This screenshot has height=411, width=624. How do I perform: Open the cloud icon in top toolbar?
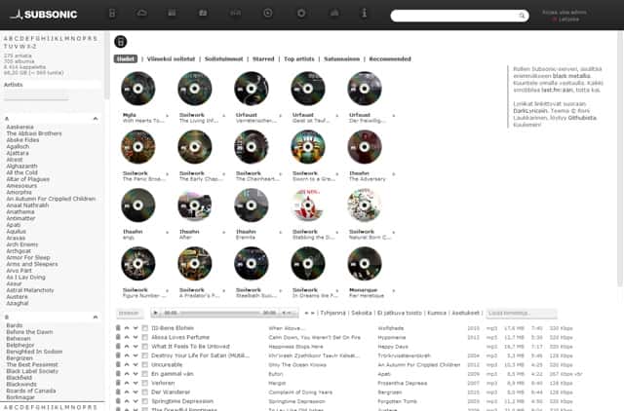click(x=141, y=13)
